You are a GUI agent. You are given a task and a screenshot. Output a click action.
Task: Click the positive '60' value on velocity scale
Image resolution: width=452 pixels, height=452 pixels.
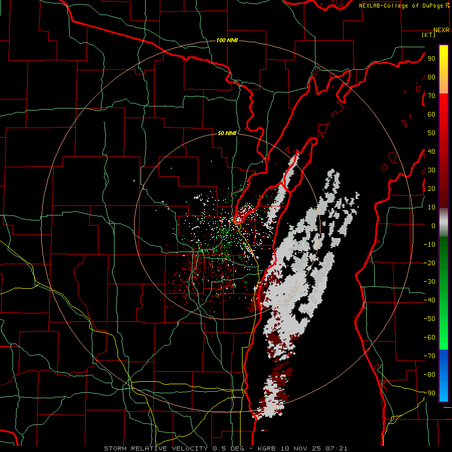pyautogui.click(x=431, y=115)
